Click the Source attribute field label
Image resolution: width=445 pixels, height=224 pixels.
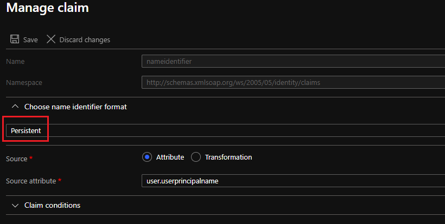coord(31,181)
